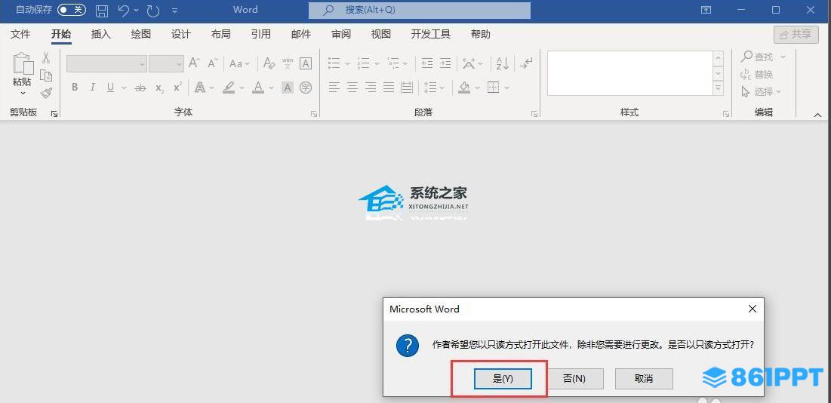
Task: Click the 粘贴 paste clipboard icon
Action: [22, 63]
